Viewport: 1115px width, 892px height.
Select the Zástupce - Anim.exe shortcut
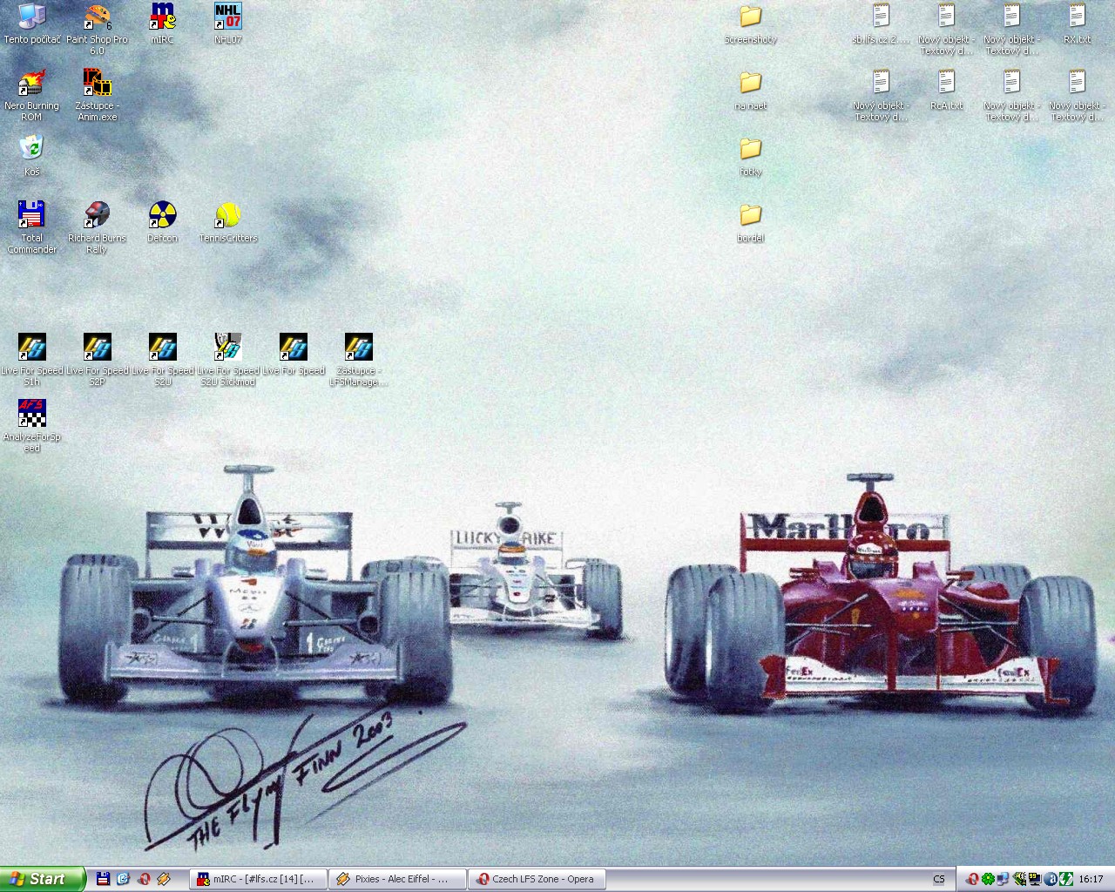pyautogui.click(x=97, y=95)
